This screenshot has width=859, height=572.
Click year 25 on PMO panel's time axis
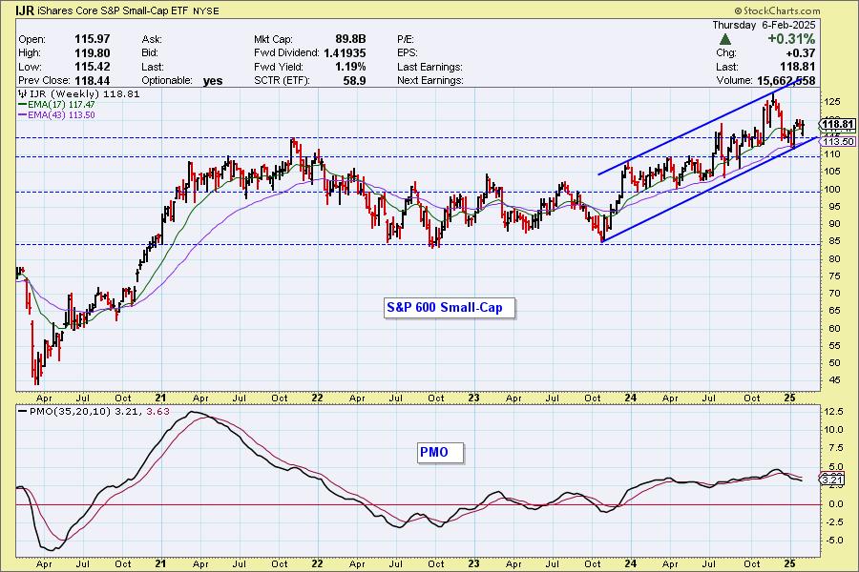[789, 563]
